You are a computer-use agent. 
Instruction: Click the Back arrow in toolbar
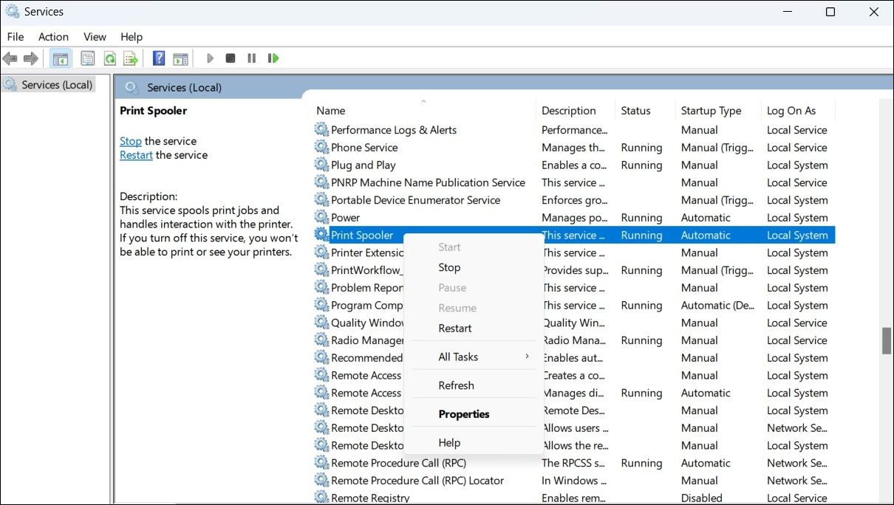click(x=10, y=58)
